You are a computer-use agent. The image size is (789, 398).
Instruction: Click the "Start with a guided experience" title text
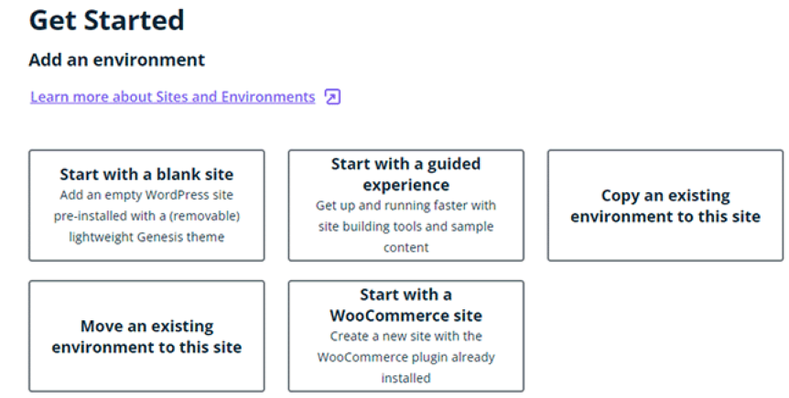pos(405,174)
